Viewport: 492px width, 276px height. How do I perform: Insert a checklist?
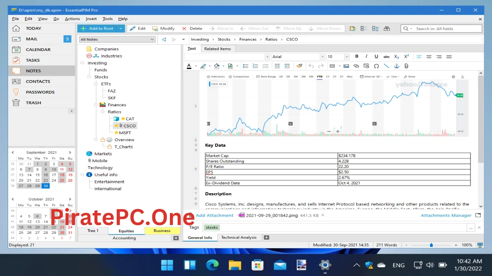point(265,66)
